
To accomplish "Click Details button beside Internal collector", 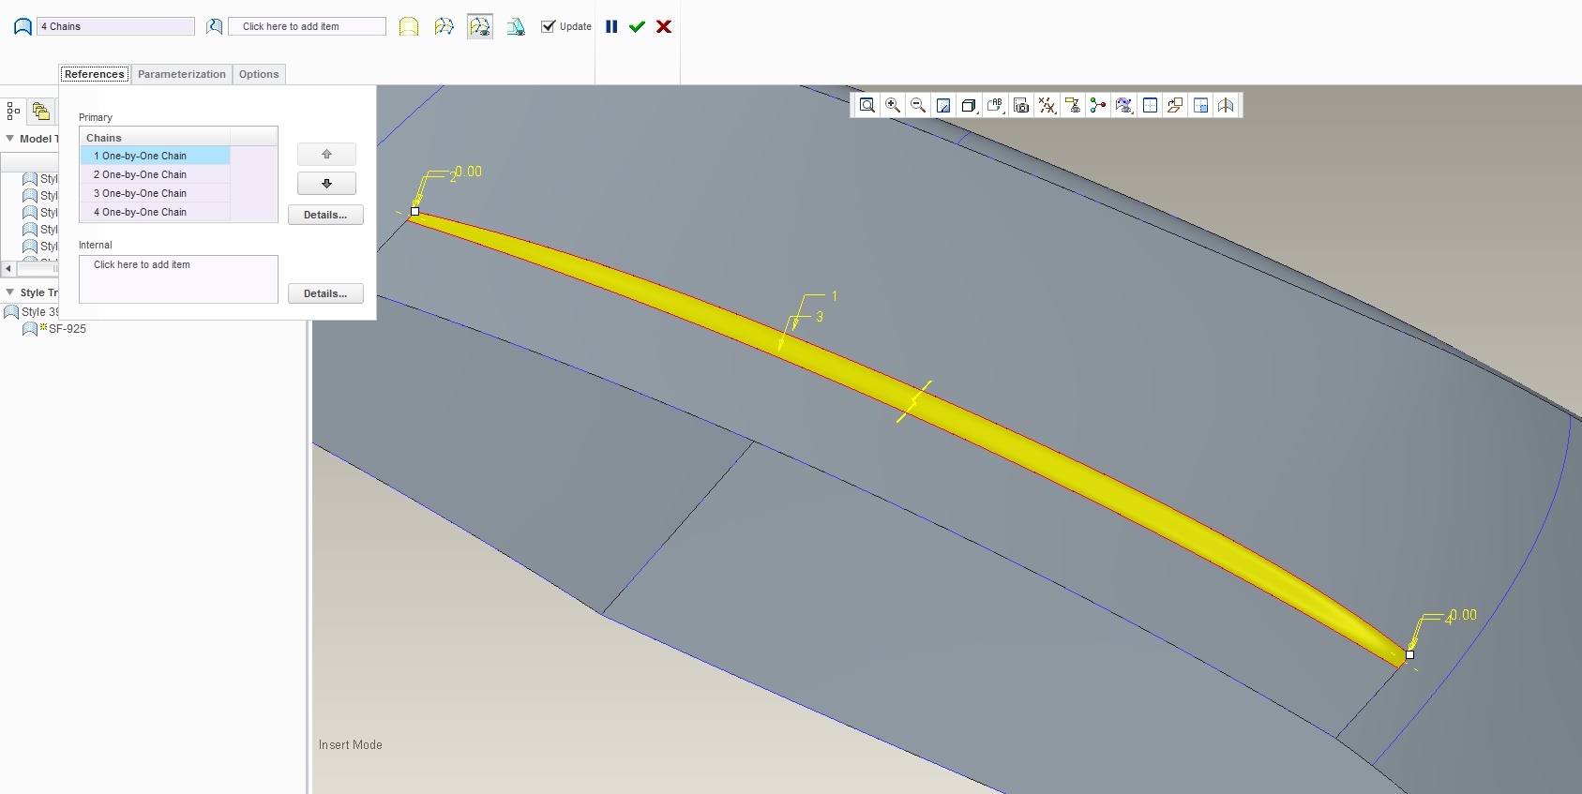I will [x=325, y=293].
